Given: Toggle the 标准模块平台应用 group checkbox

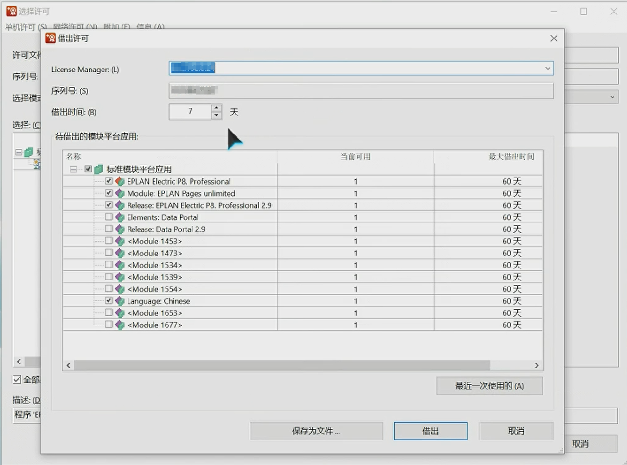Looking at the screenshot, I should tap(88, 169).
